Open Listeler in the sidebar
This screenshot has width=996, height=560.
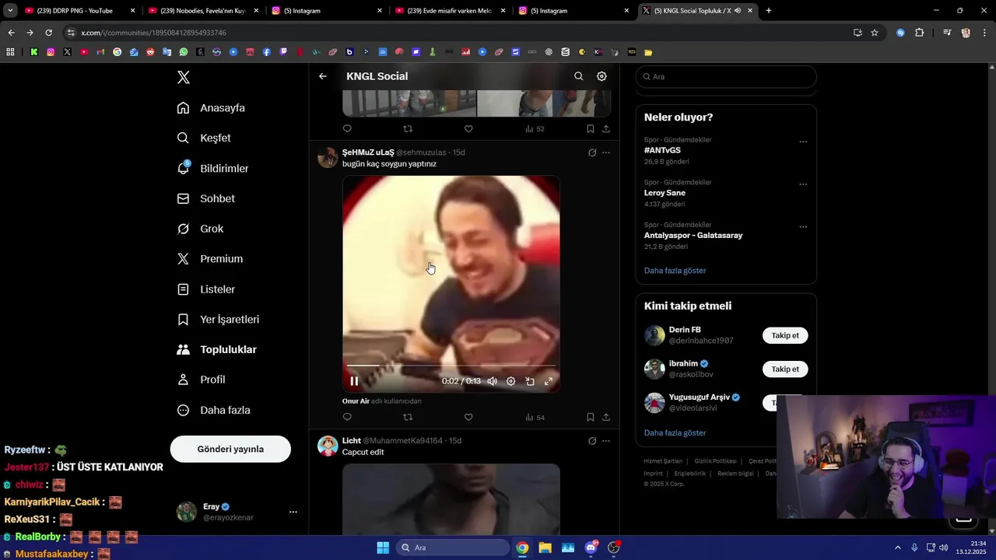(206, 289)
